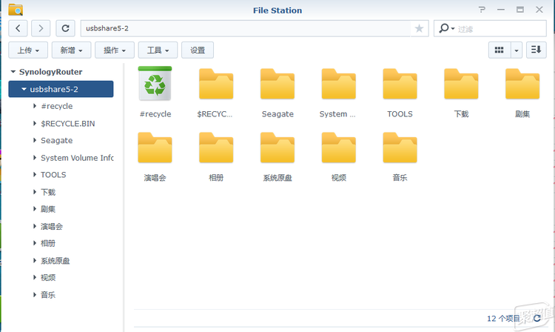The width and height of the screenshot is (555, 332).
Task: Click the help question mark icon
Action: [482, 10]
